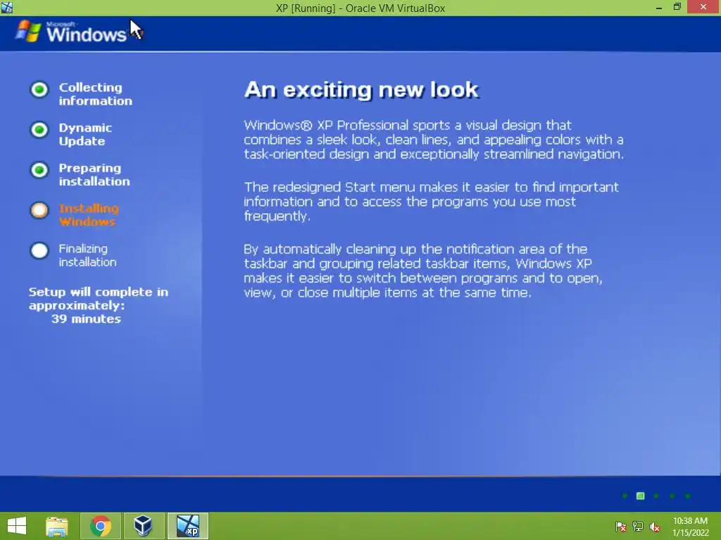721x540 pixels.
Task: Click the Installing Windows step indicator
Action: pos(39,210)
